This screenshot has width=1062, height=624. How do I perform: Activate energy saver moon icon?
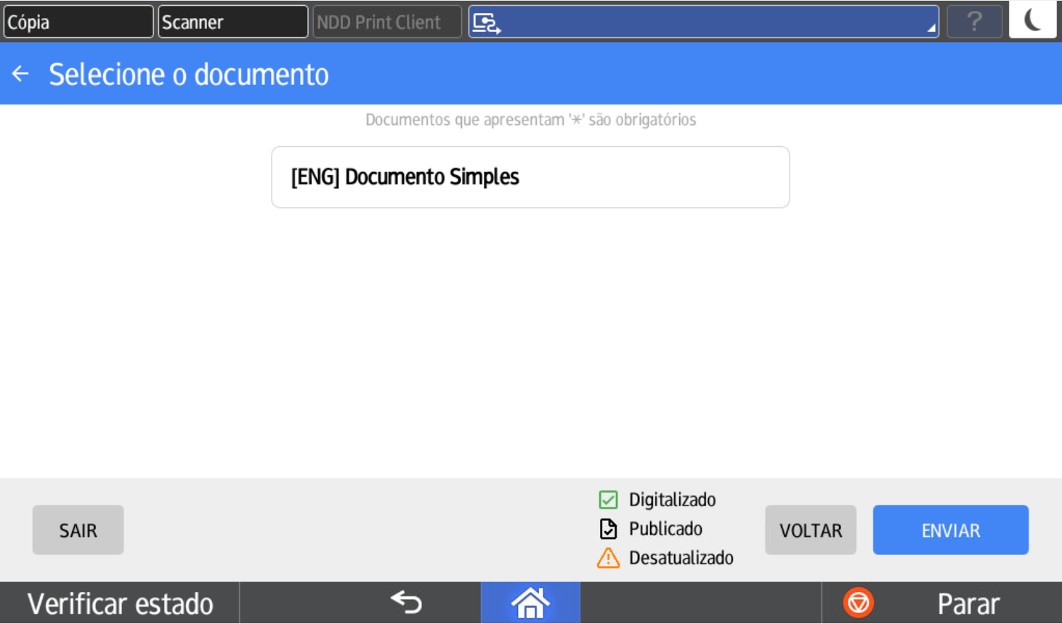(1032, 20)
